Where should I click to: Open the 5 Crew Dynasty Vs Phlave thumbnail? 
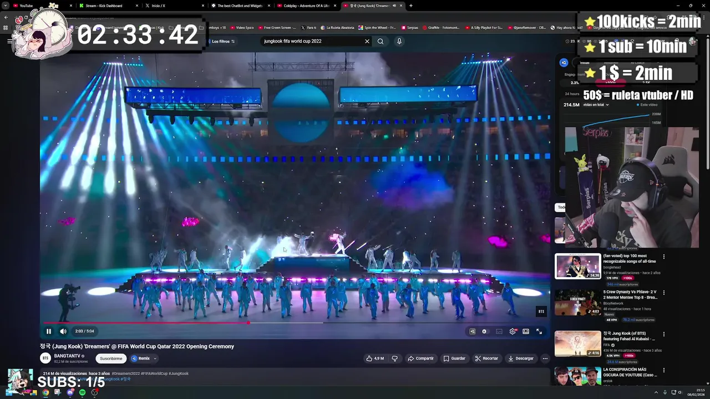(578, 302)
